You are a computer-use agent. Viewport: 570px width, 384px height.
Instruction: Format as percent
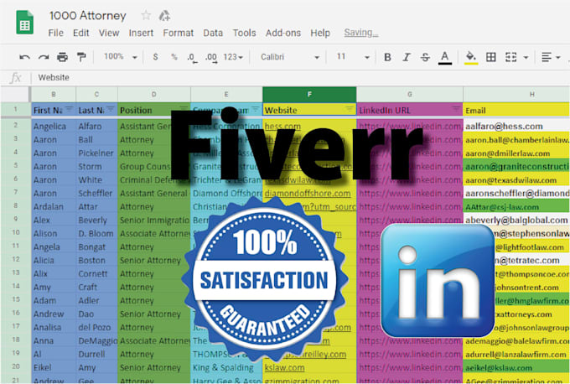174,57
